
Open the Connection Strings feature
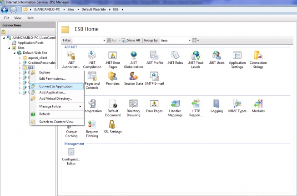258,60
